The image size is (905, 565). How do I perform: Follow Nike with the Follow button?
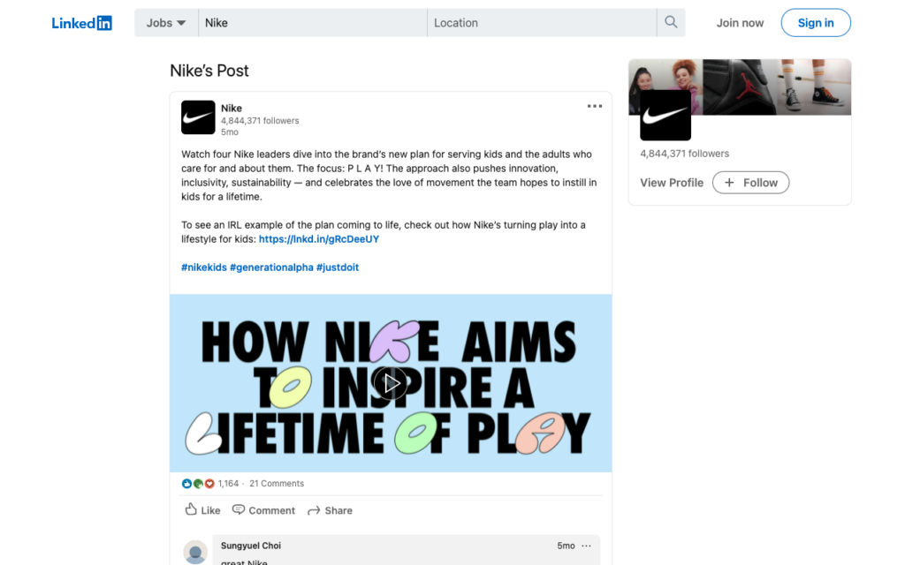click(750, 183)
